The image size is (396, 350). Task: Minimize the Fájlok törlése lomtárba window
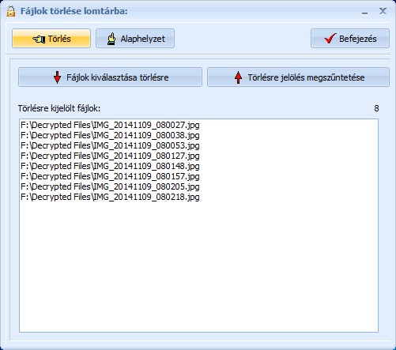pyautogui.click(x=364, y=12)
